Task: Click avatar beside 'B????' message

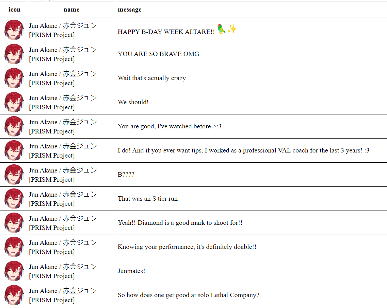Action: (x=14, y=175)
